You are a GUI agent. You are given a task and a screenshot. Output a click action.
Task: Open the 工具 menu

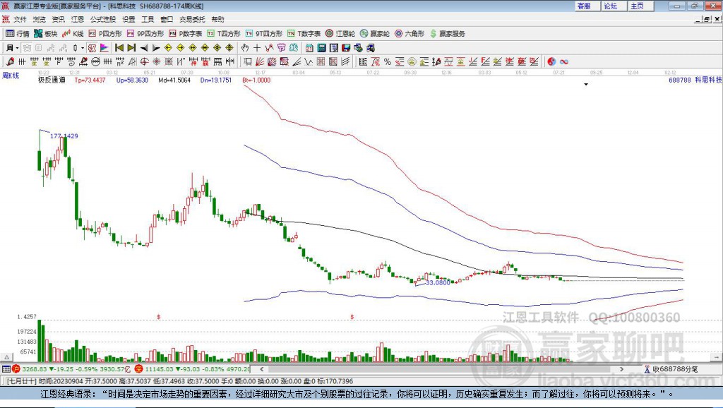click(x=148, y=19)
